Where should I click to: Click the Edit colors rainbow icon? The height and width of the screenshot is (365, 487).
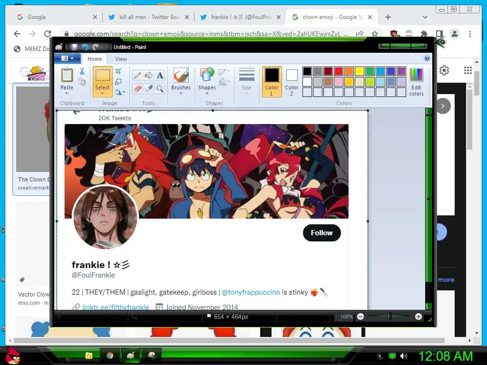click(416, 76)
